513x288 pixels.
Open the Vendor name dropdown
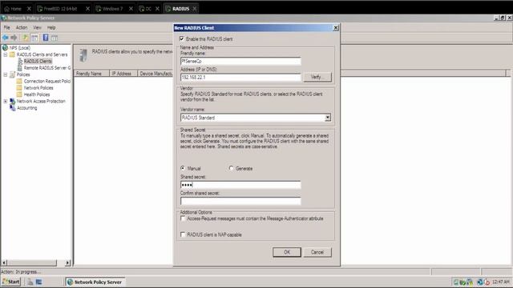click(328, 118)
